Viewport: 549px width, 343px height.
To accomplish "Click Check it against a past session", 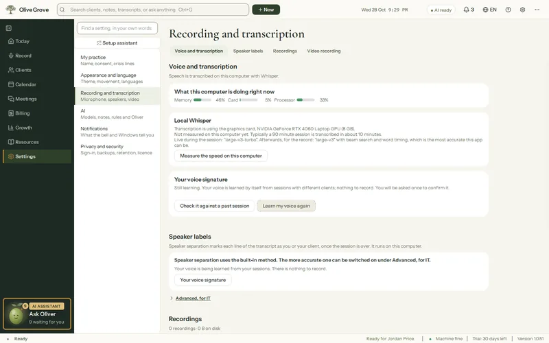I will pyautogui.click(x=215, y=206).
